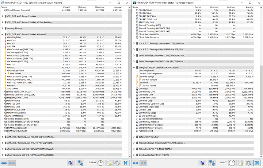263x168 pixels.
Task: Click the lightning icon beside CPU Package Power
Action: tap(5, 71)
